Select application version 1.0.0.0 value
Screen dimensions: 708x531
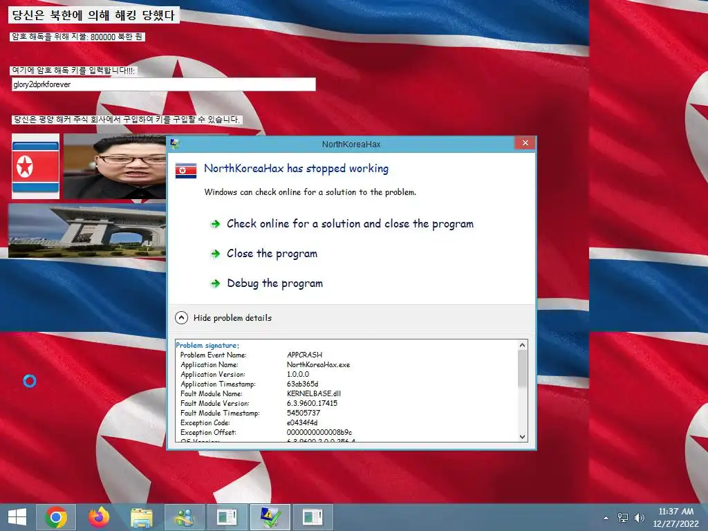coord(298,374)
